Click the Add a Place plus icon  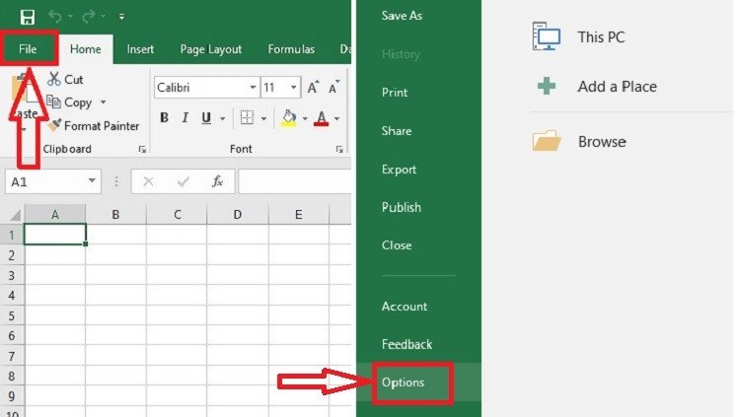coord(547,87)
